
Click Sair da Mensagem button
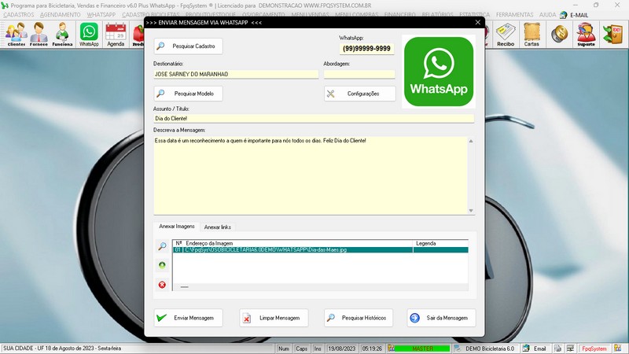pyautogui.click(x=441, y=318)
